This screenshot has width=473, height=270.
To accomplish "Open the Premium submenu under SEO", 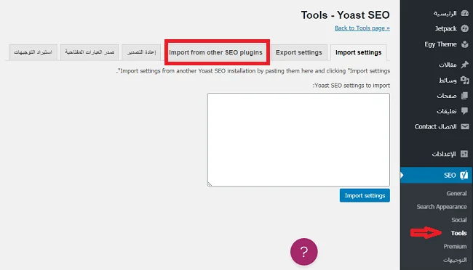I will (456, 246).
